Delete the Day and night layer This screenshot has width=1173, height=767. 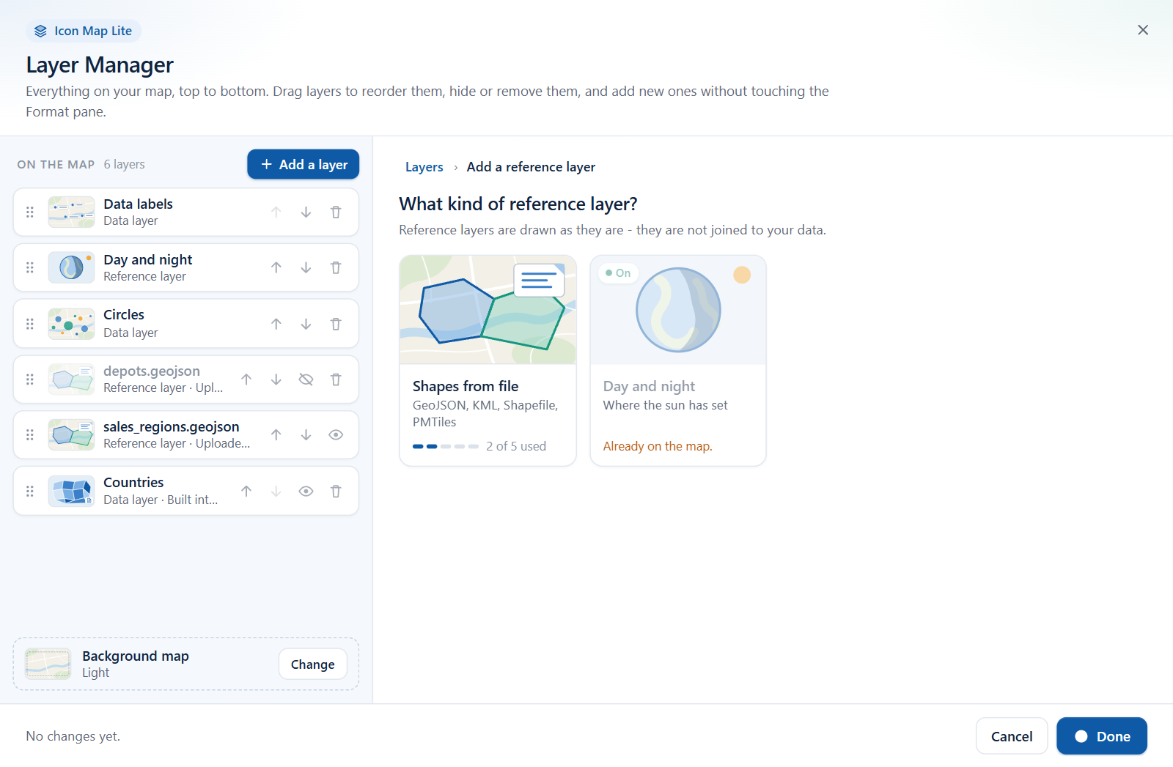336,268
